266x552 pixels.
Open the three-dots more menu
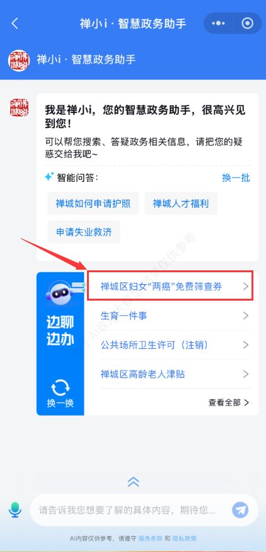click(218, 23)
